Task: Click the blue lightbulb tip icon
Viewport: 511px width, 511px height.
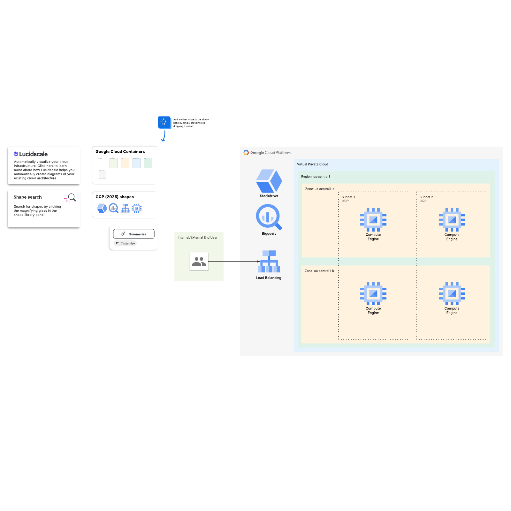Action: pos(164,122)
